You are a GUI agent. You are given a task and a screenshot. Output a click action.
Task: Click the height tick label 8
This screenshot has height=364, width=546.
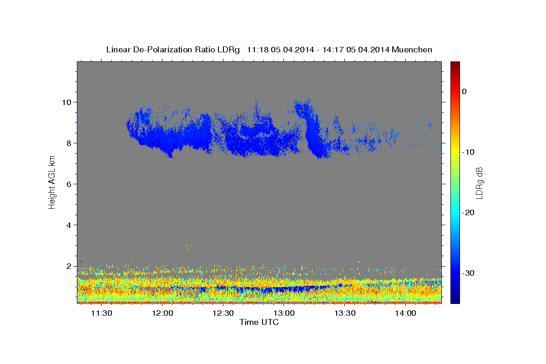click(x=69, y=143)
